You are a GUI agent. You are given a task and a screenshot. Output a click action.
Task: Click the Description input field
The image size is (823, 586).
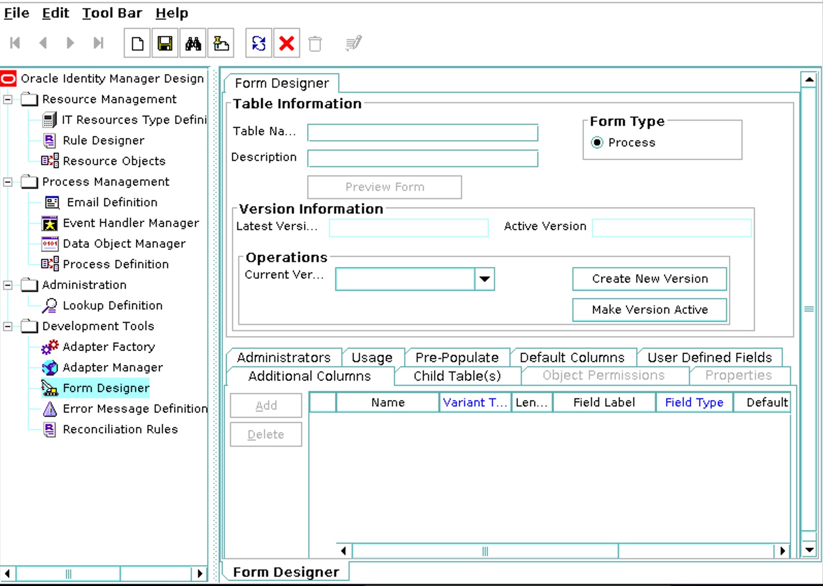click(x=423, y=158)
